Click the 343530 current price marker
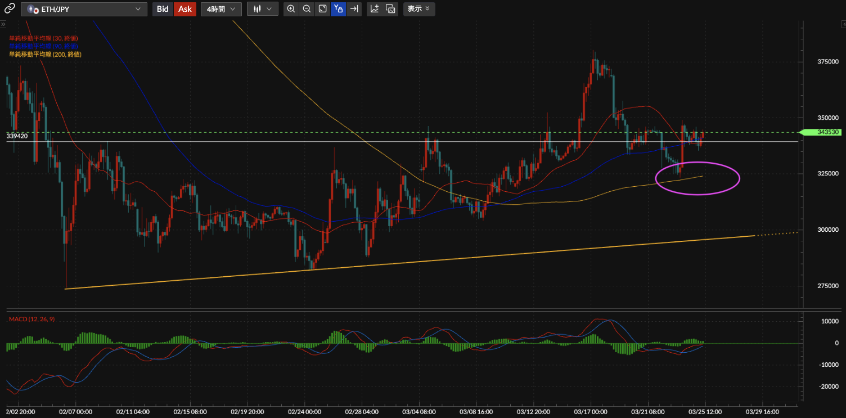The height and width of the screenshot is (418, 846). [x=821, y=132]
